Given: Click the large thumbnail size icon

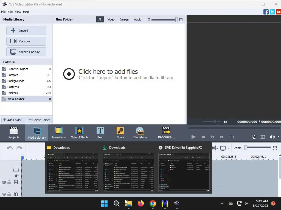Looking at the screenshot, I should click(181, 20).
